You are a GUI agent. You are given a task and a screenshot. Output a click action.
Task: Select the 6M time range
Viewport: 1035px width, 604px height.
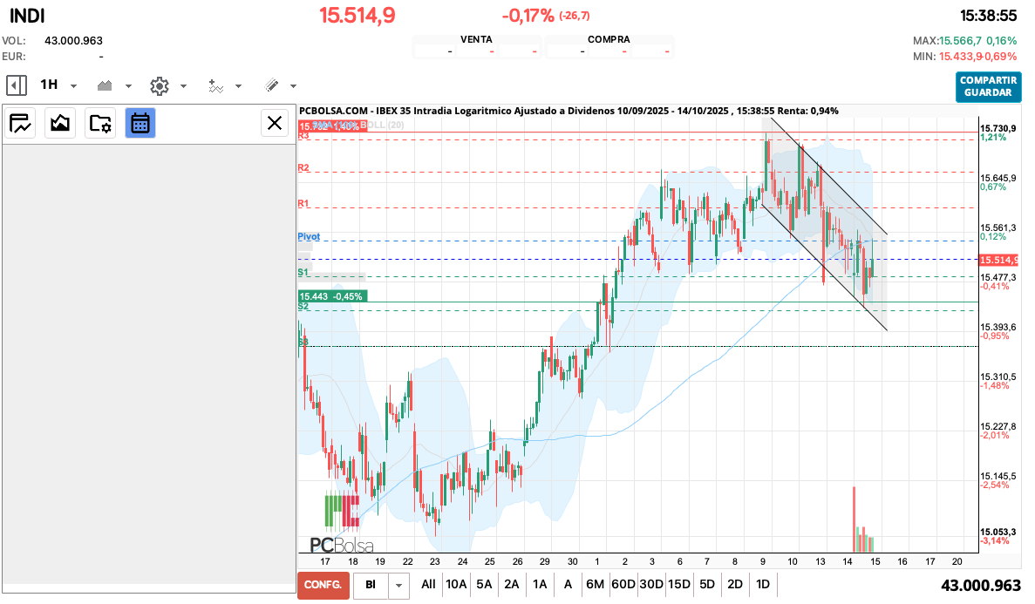pyautogui.click(x=595, y=584)
